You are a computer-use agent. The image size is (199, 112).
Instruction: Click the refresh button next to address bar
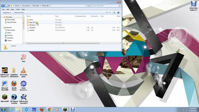pos(89,6)
